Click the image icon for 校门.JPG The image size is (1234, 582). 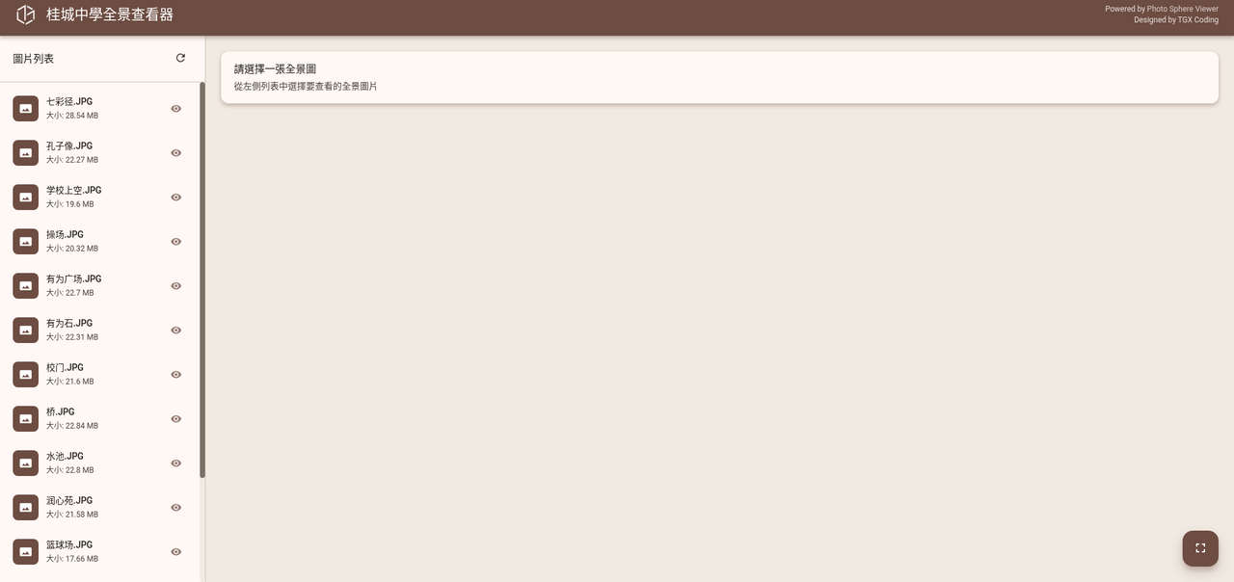tap(26, 374)
